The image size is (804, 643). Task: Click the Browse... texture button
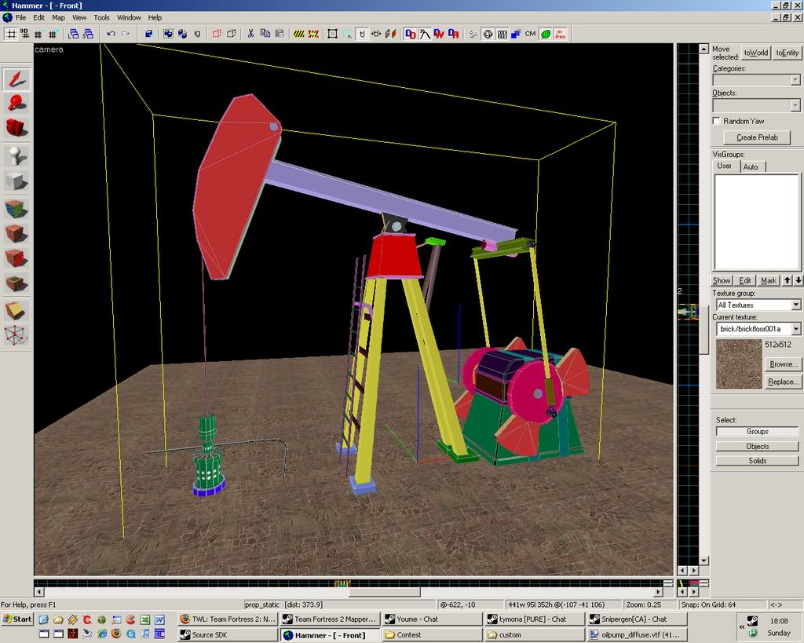pyautogui.click(x=783, y=364)
